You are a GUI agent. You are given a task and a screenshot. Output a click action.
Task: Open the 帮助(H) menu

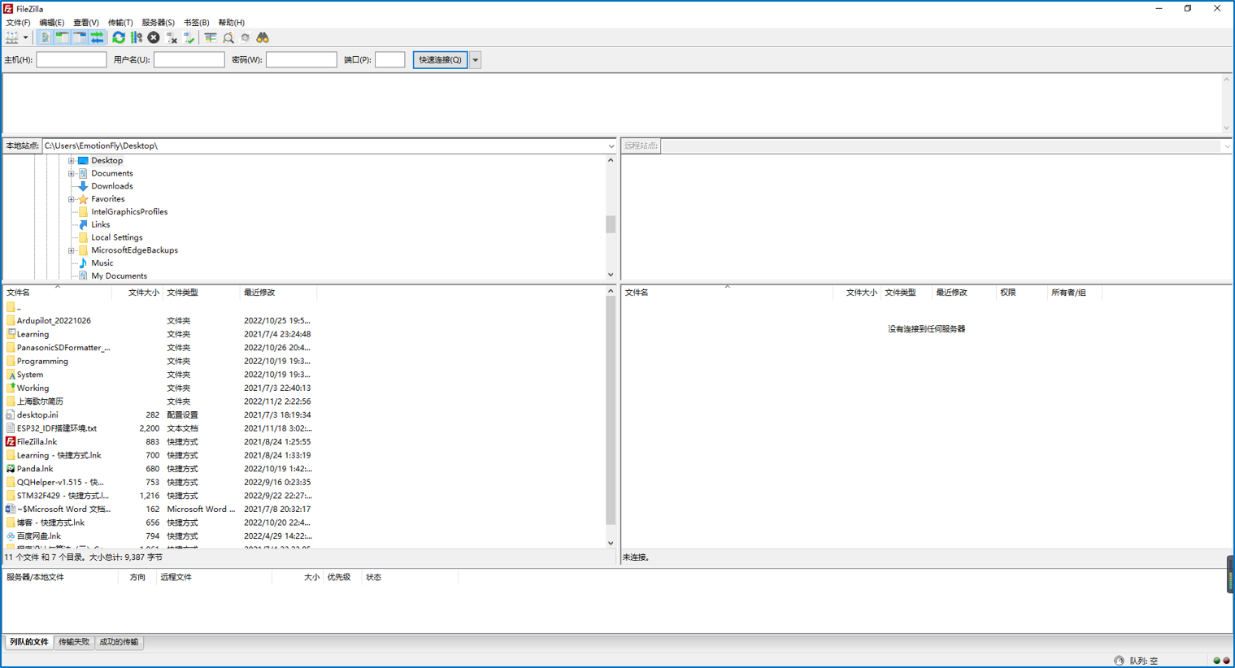click(231, 22)
